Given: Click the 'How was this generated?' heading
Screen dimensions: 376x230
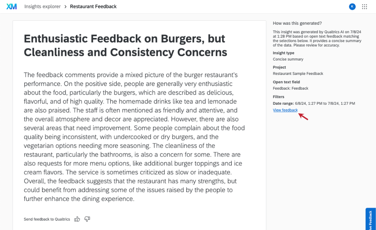Looking at the screenshot, I should 297,23.
